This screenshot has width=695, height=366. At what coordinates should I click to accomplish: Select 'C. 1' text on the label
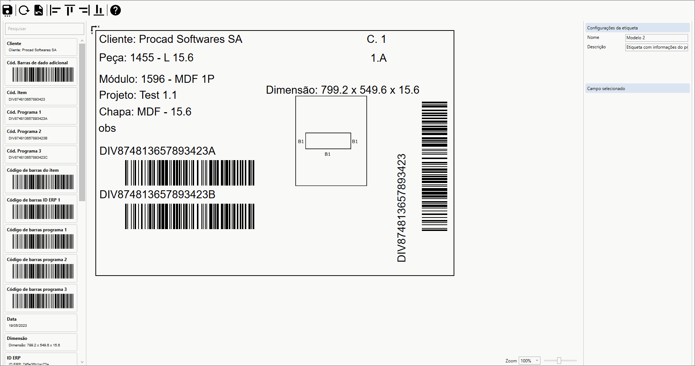click(377, 39)
